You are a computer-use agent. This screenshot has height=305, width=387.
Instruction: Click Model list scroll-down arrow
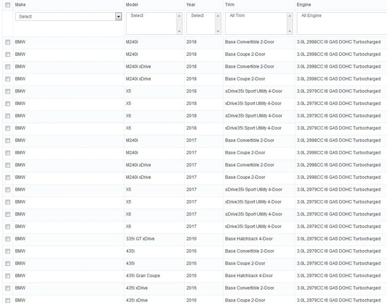[x=180, y=31]
